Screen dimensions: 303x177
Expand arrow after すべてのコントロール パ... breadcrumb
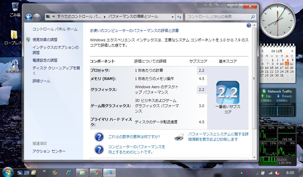(x=104, y=17)
